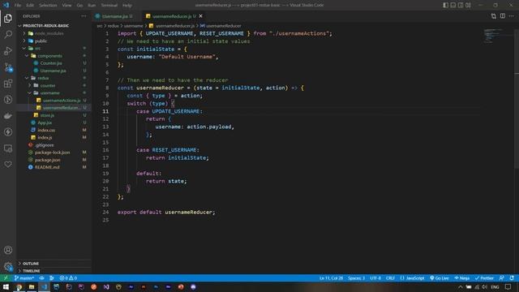Open editor more actions ellipsis

pos(512,16)
